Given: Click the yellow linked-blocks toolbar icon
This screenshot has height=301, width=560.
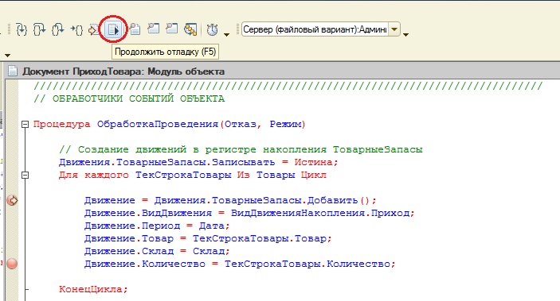Looking at the screenshot, I should pyautogui.click(x=190, y=29).
